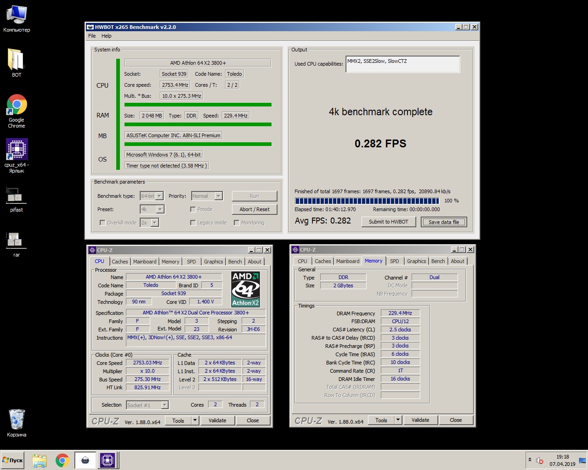The image size is (588, 470).
Task: Click Submit to HWBOT button
Action: (x=389, y=222)
